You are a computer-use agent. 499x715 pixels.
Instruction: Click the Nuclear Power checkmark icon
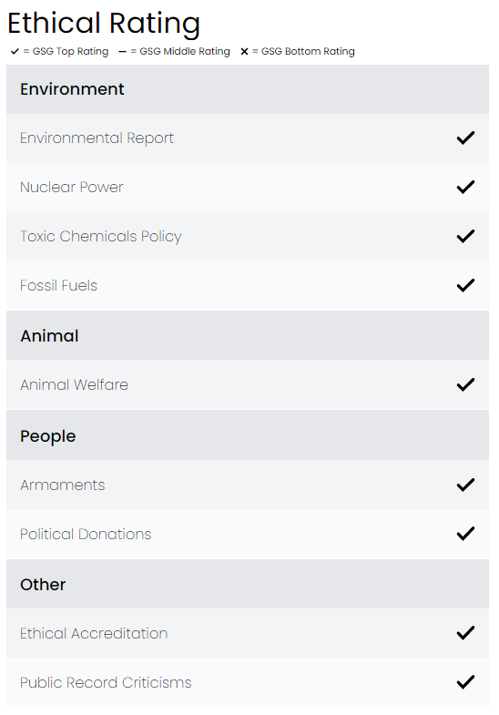point(465,187)
